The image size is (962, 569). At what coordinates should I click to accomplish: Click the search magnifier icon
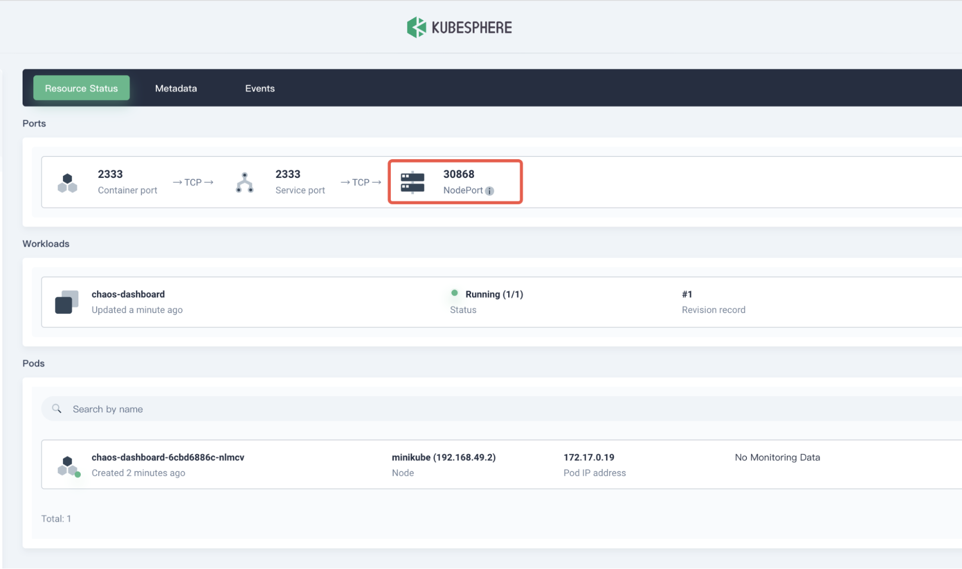tap(57, 409)
